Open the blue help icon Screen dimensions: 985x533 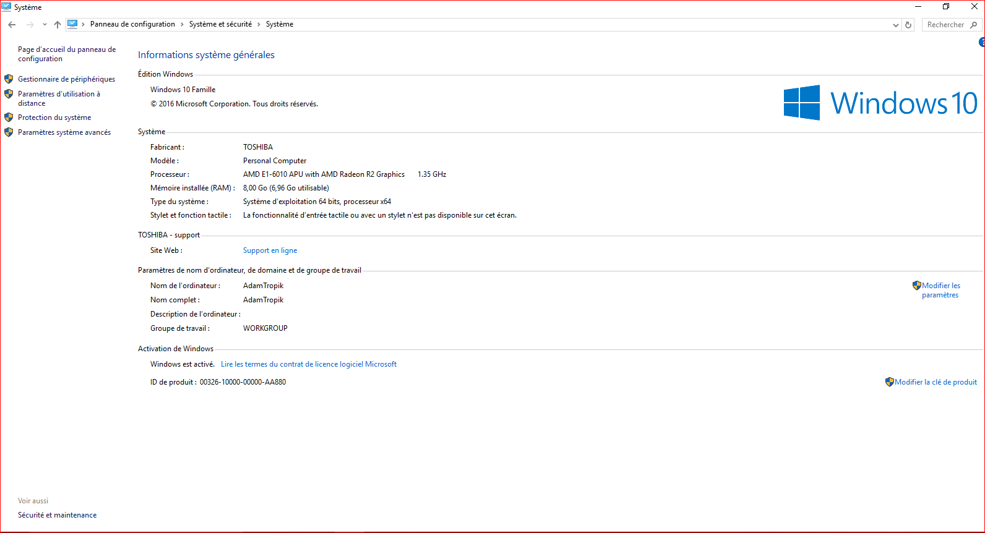click(x=982, y=42)
